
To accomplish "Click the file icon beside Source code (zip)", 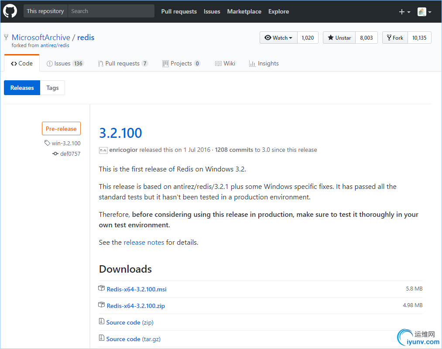I will pyautogui.click(x=102, y=322).
